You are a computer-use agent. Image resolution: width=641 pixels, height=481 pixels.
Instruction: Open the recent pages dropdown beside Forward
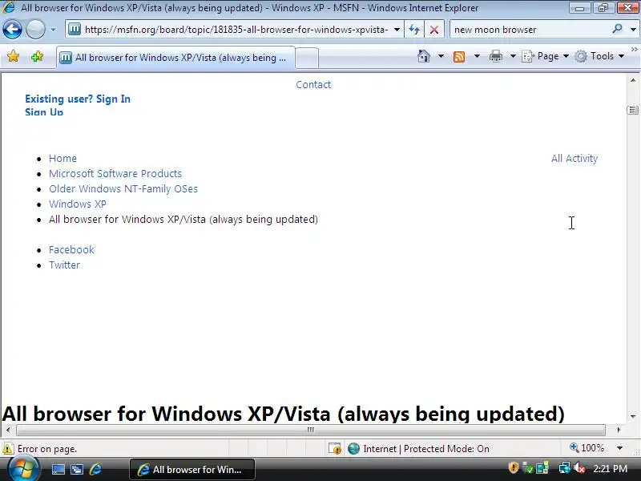(x=53, y=30)
